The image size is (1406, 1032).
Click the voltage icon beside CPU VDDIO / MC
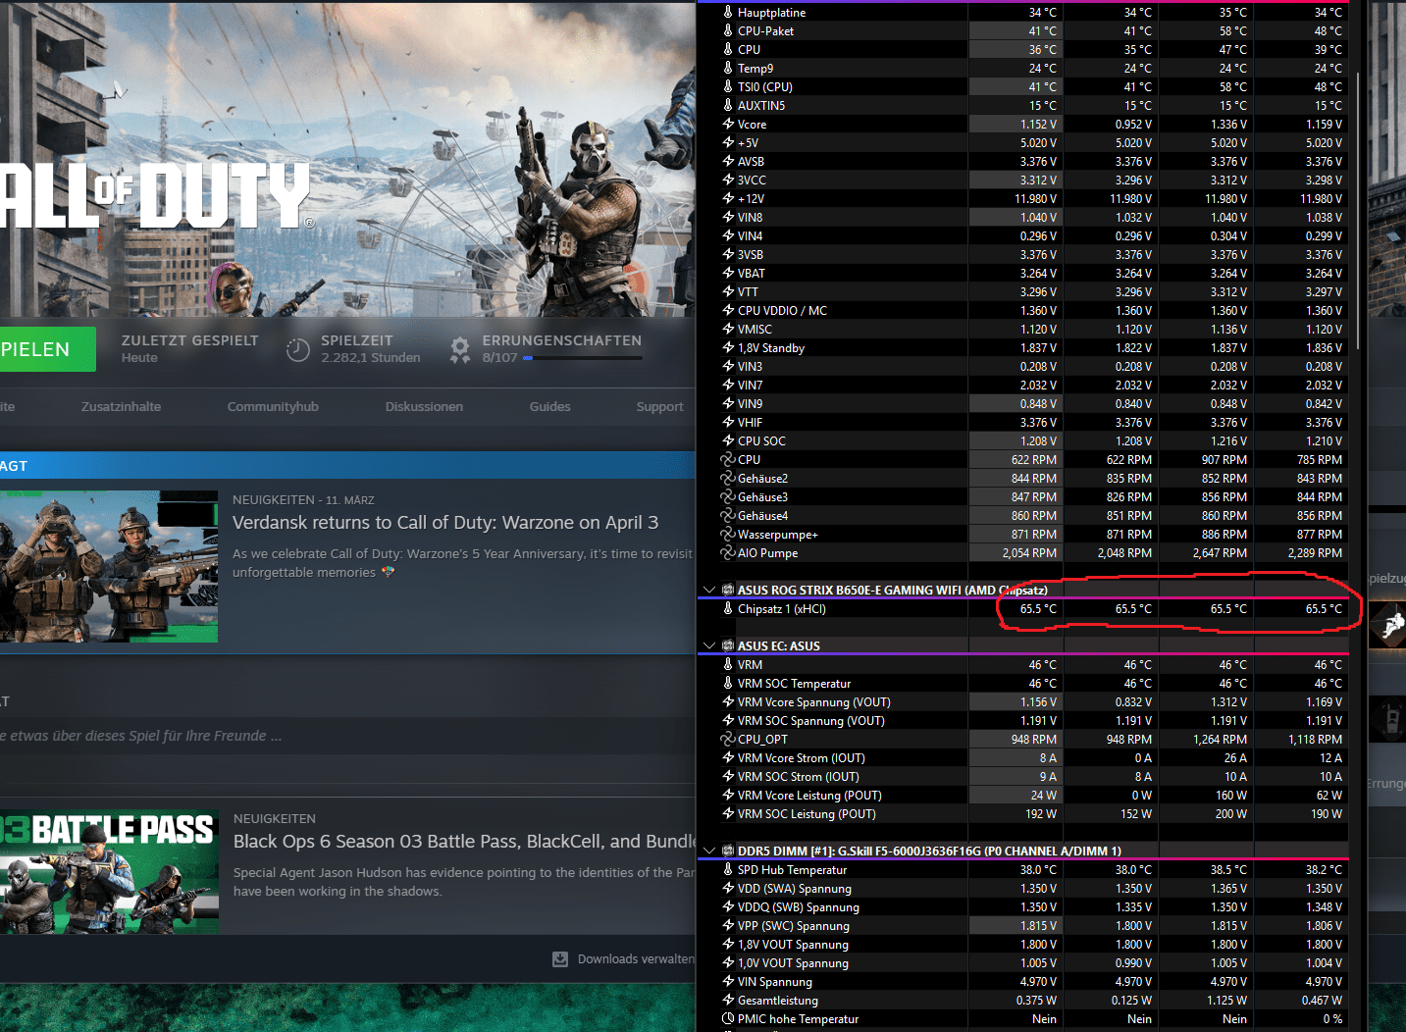[x=728, y=311]
